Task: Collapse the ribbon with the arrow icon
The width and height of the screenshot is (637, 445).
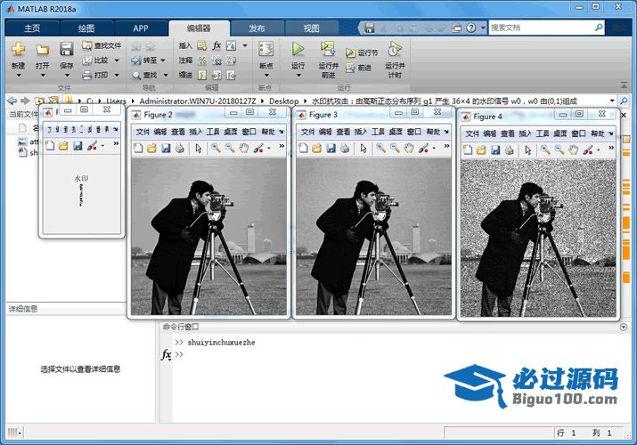Action: coord(624,85)
